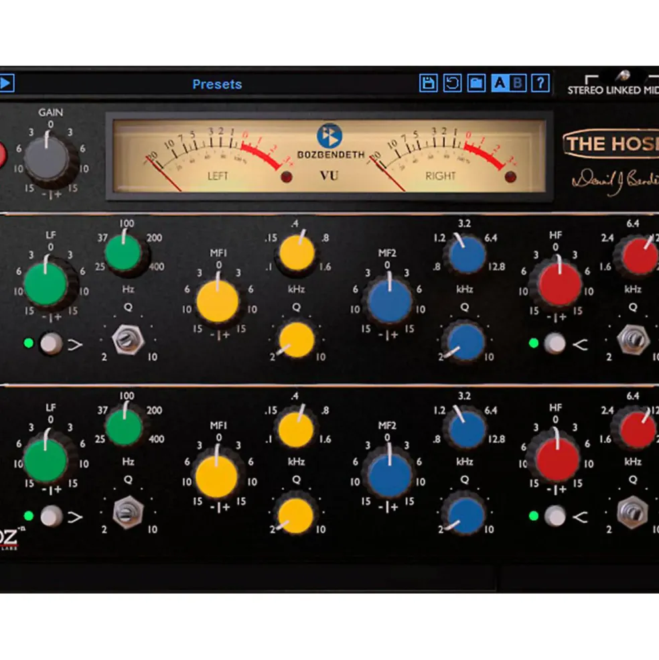The height and width of the screenshot is (660, 659).
Task: Click the reset/undo circular arrow icon
Action: [x=452, y=83]
